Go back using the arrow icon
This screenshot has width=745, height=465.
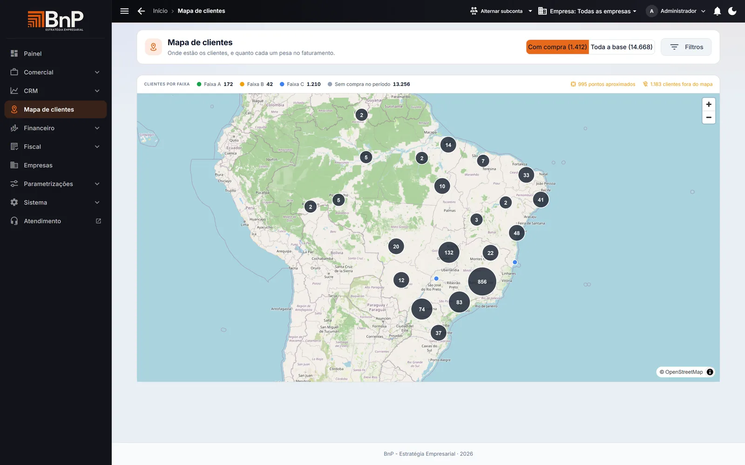[x=142, y=11]
